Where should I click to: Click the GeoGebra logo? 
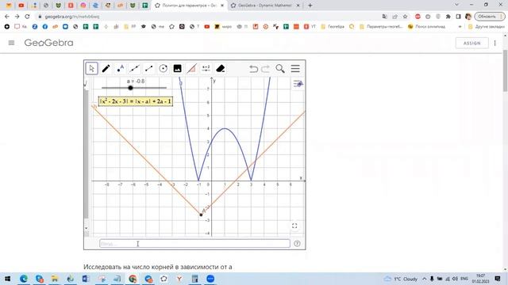49,43
